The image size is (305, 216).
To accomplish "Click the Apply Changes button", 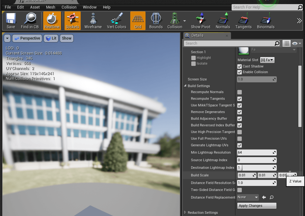I will coord(257,206).
